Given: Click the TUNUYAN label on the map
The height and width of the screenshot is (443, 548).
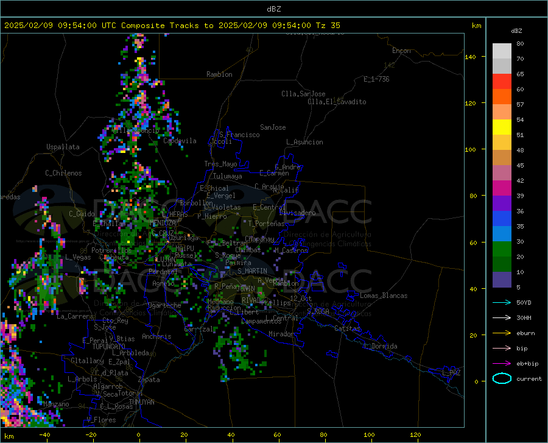Looking at the screenshot, I should point(141,402).
